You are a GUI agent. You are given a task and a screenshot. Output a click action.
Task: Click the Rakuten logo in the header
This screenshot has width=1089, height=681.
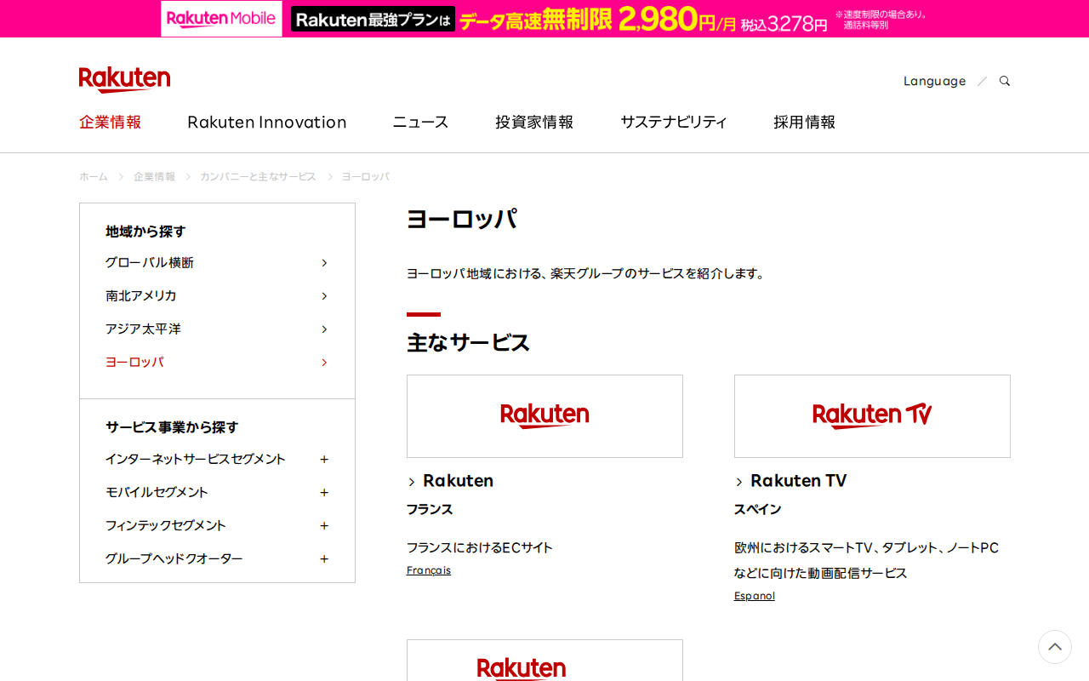(124, 79)
